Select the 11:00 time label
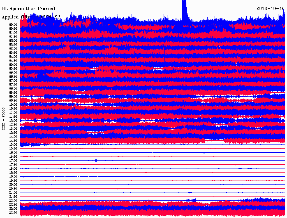This screenshot has width=287, height=218. tap(13, 113)
